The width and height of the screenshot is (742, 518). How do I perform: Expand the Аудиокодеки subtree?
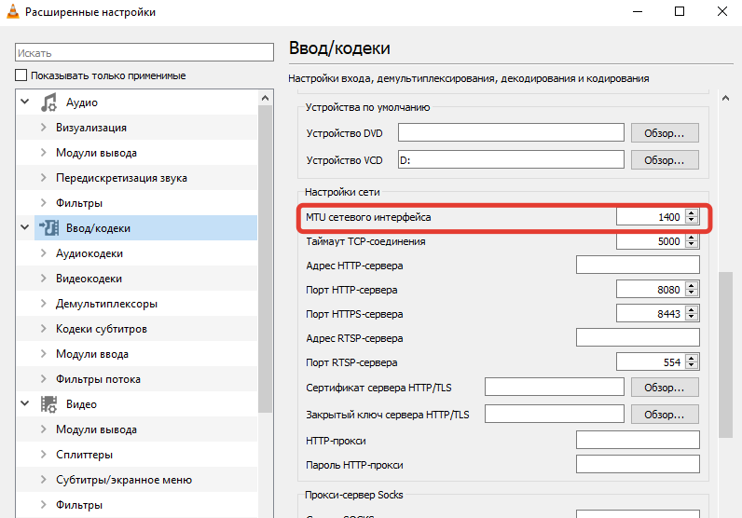(x=43, y=253)
